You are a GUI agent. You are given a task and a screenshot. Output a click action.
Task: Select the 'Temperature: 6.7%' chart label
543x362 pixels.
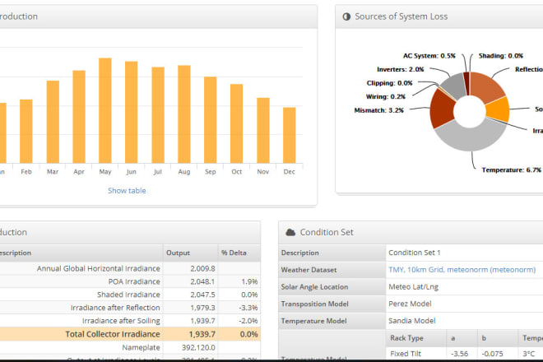tap(511, 169)
